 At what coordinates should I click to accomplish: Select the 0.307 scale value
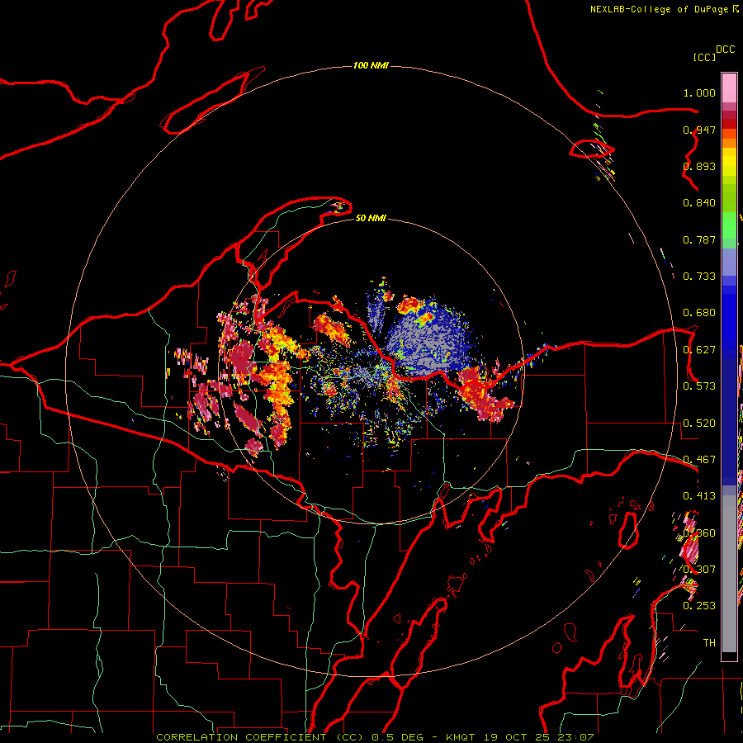click(699, 569)
